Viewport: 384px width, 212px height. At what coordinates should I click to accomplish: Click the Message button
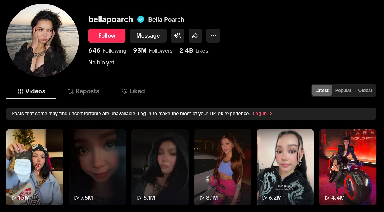(148, 36)
